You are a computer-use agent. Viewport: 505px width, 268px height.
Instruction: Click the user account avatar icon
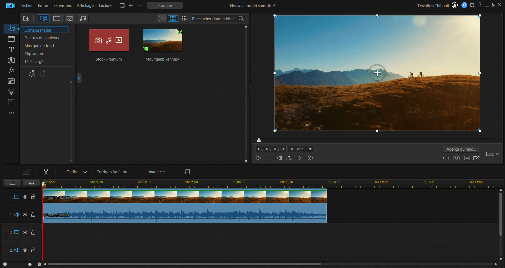(x=455, y=5)
